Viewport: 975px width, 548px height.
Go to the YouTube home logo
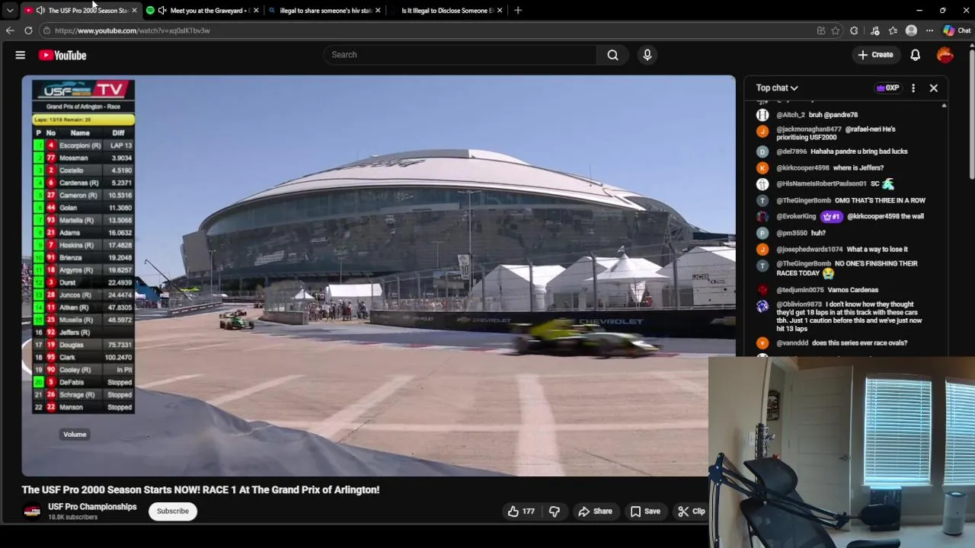[x=62, y=55]
